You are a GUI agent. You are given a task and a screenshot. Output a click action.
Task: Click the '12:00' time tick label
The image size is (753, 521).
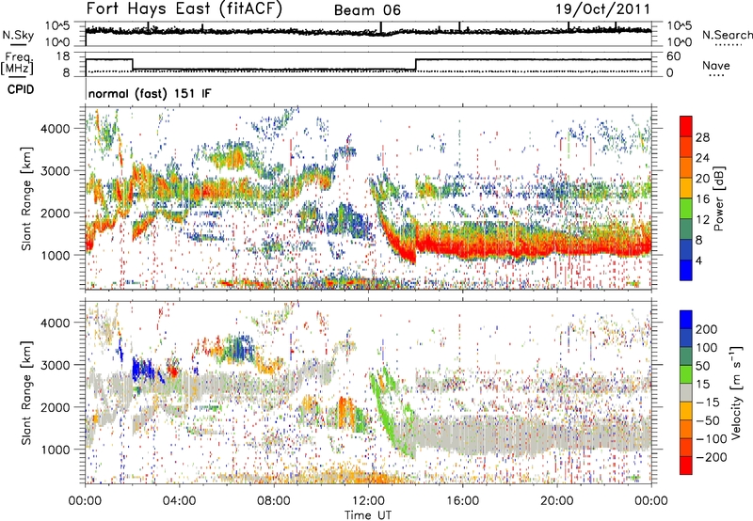(x=368, y=501)
